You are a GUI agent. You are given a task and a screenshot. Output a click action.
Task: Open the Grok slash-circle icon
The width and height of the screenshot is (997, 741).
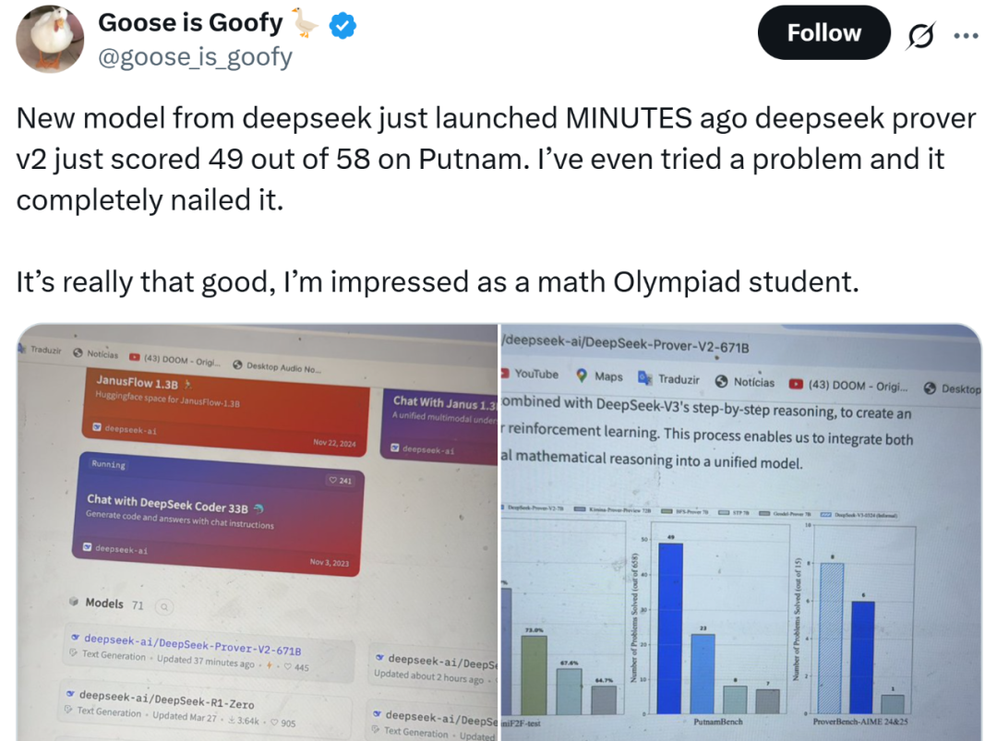tap(920, 36)
